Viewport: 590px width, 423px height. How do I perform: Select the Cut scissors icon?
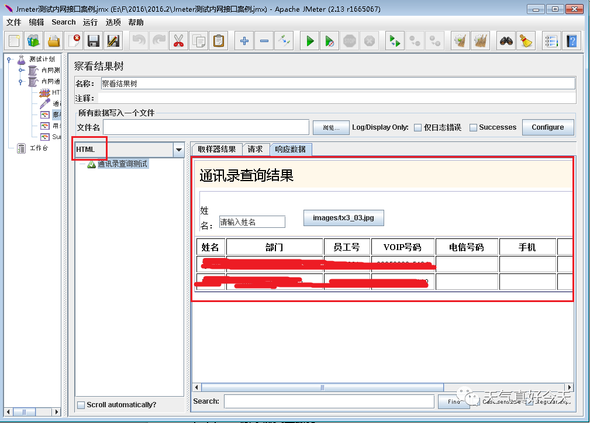click(x=179, y=41)
